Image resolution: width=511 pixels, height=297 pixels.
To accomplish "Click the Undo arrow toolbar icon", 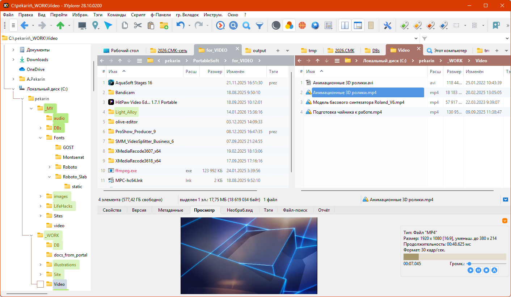I will point(180,25).
